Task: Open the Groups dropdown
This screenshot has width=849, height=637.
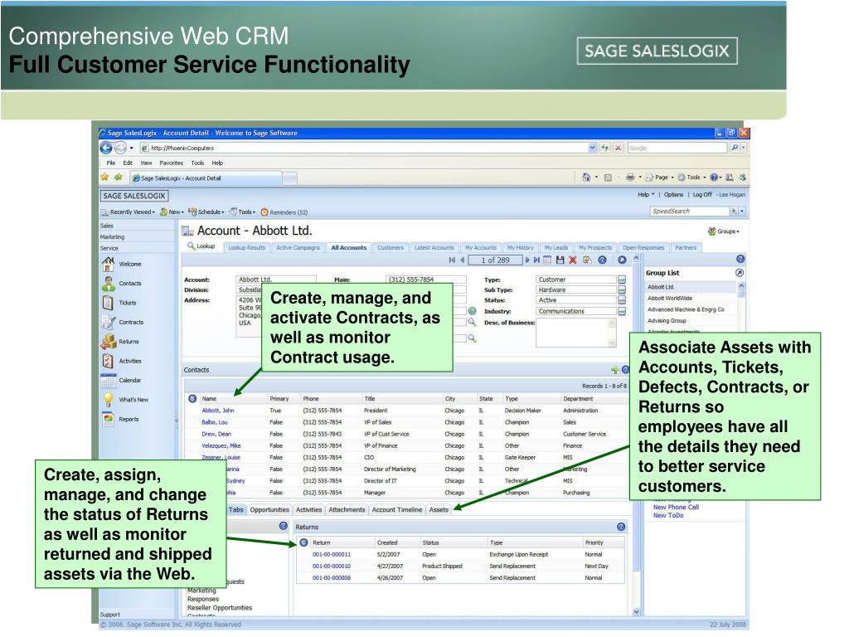Action: click(x=724, y=232)
